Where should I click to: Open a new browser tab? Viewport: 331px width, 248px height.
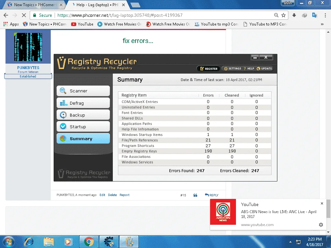coord(135,5)
